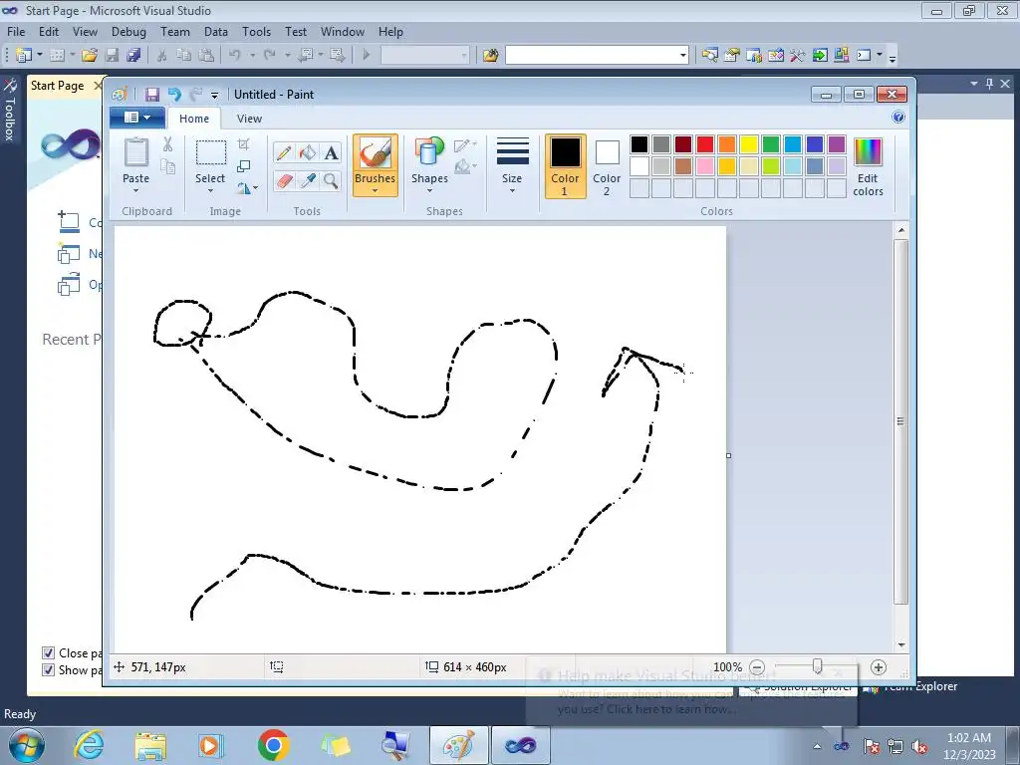
Task: Open the Help menu in Visual Studio
Action: (x=390, y=31)
